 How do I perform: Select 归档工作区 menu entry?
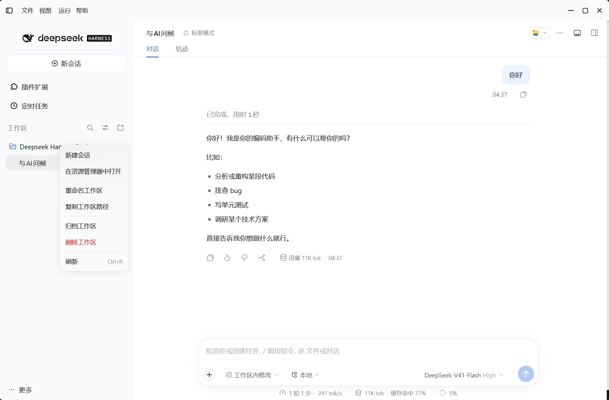click(x=94, y=226)
